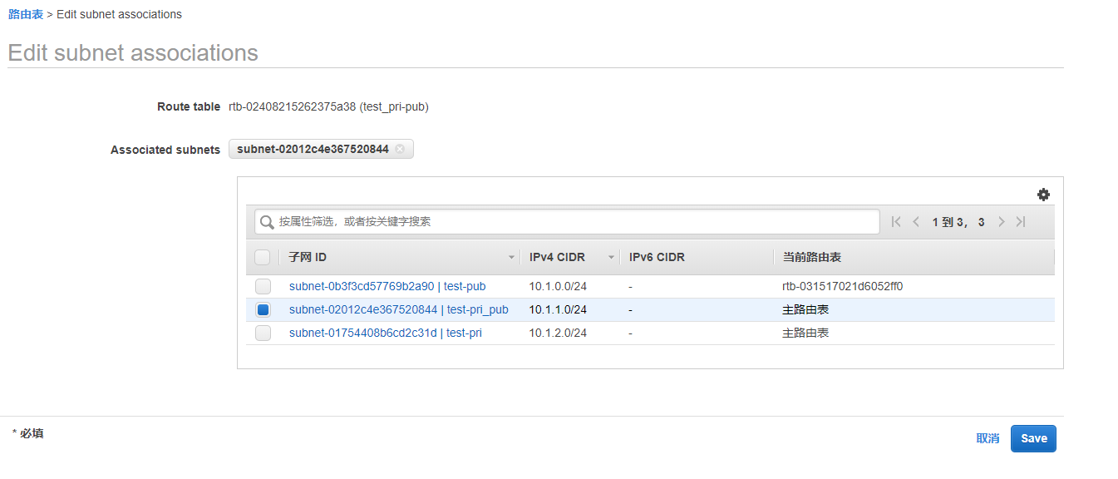Check the test-pub subnet checkbox

263,286
